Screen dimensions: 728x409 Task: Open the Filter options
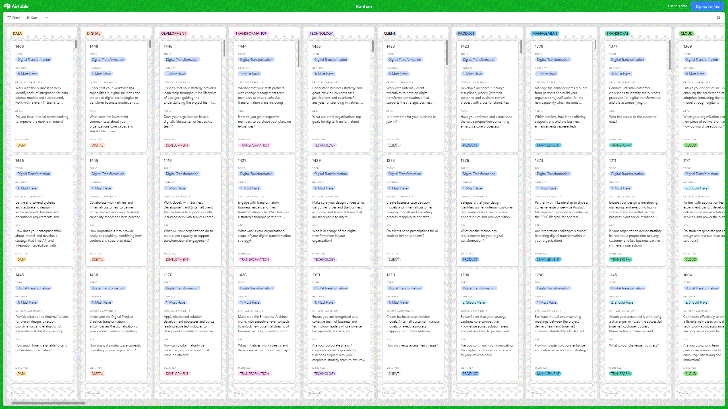tap(14, 18)
